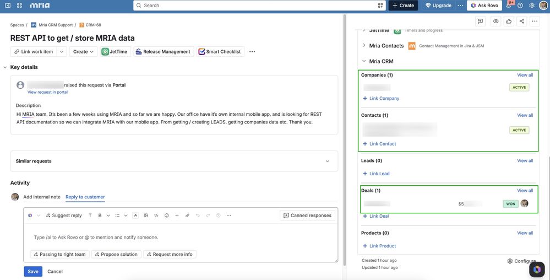Click the insert image icon in editor
Image resolution: width=550 pixels, height=280 pixels.
(x=146, y=216)
